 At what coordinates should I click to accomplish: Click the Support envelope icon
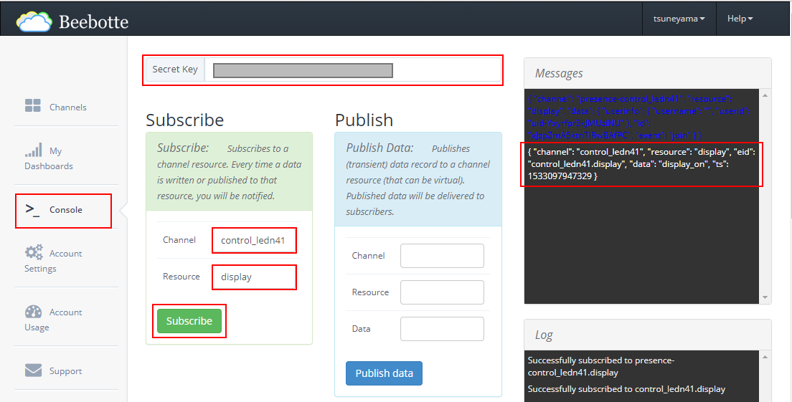(x=33, y=370)
